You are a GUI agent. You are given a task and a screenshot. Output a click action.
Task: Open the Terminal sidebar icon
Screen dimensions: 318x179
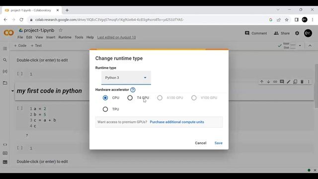pos(5,162)
